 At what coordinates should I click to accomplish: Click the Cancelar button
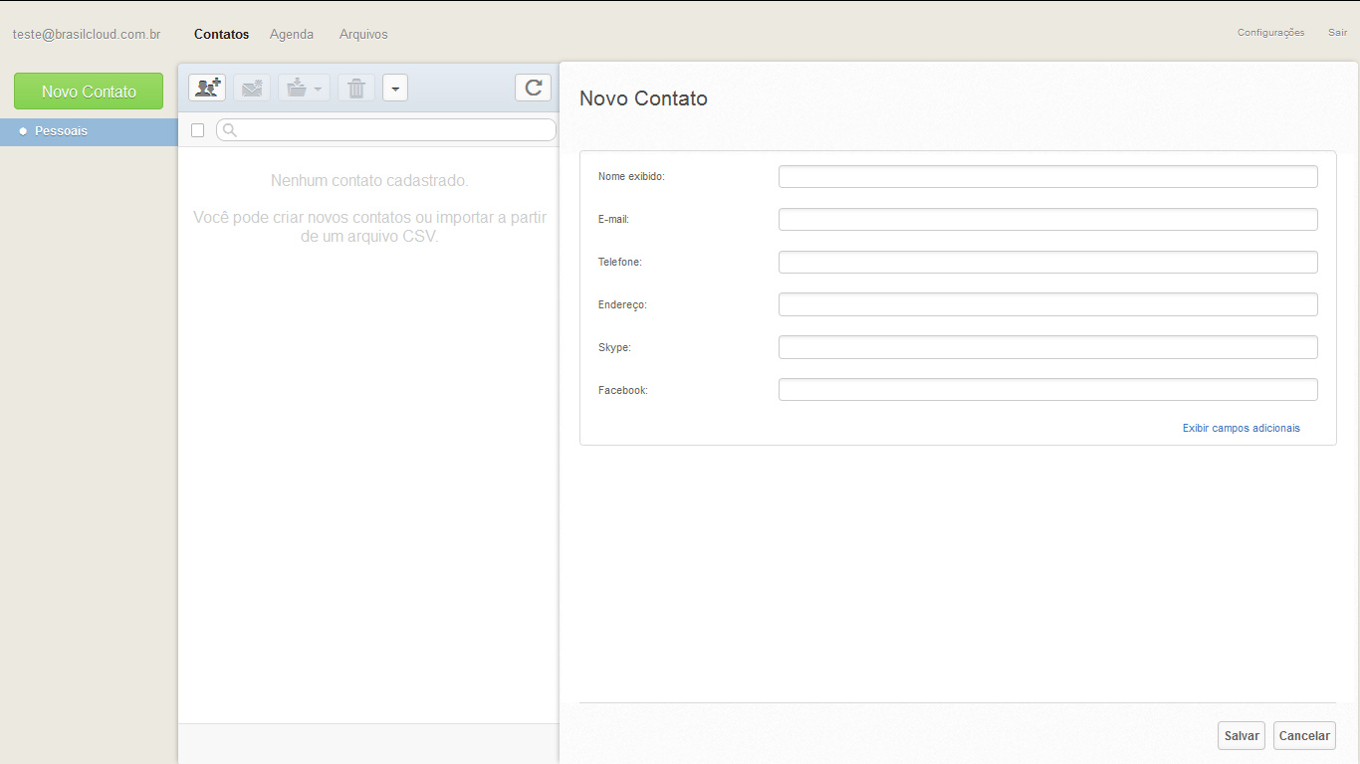coord(1304,736)
